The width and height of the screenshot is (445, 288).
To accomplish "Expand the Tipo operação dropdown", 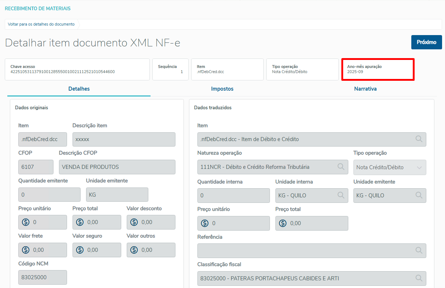I will pos(419,167).
